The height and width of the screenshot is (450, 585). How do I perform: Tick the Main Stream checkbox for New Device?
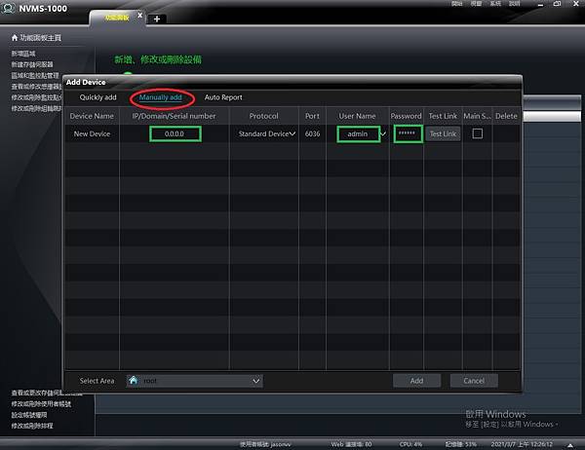pos(477,133)
